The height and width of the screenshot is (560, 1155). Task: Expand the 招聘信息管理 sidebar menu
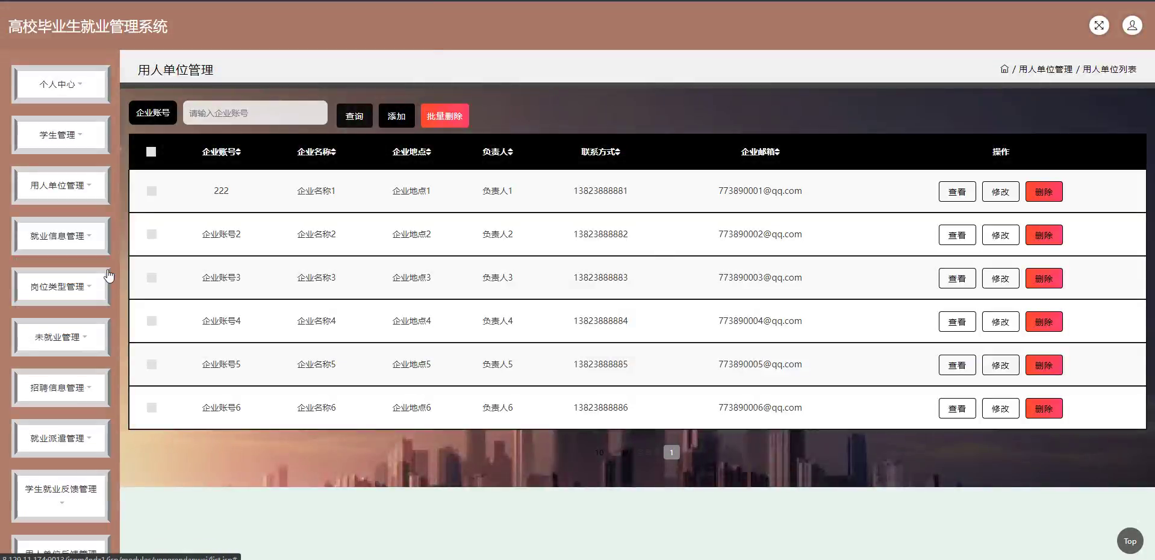click(x=61, y=388)
